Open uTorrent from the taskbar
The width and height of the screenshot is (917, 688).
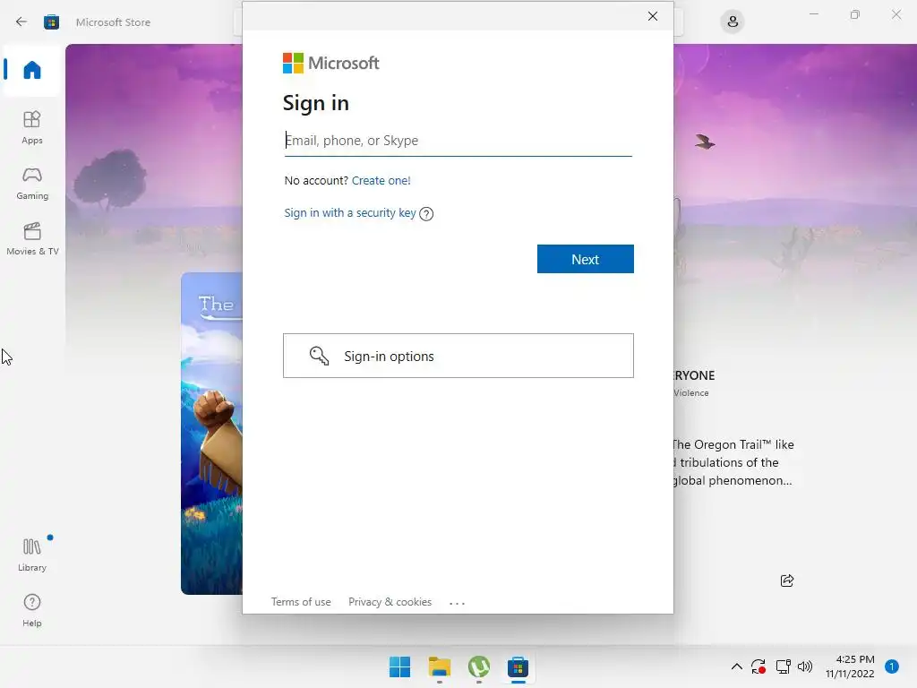tap(479, 666)
